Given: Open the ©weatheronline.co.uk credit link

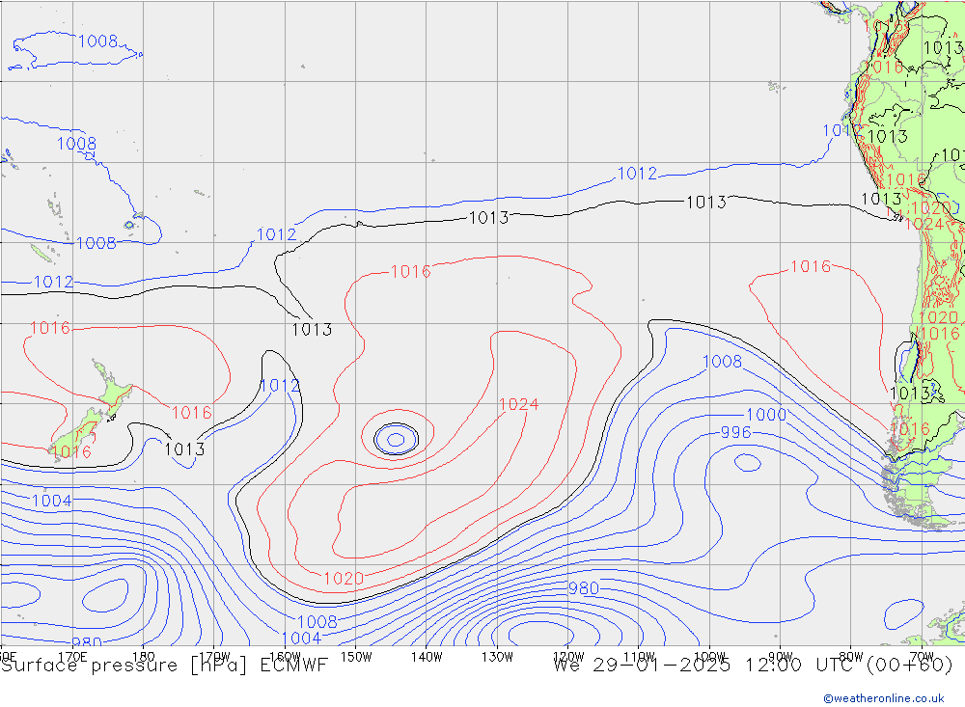Looking at the screenshot, I should tap(883, 698).
